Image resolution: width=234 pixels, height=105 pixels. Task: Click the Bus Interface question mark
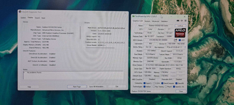pos(185,47)
